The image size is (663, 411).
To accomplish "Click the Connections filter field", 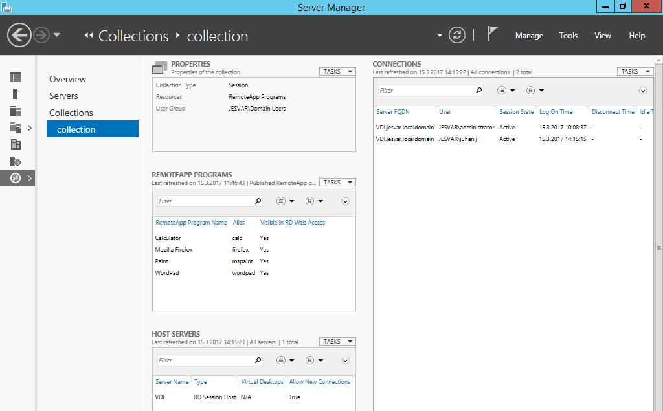I will [426, 90].
